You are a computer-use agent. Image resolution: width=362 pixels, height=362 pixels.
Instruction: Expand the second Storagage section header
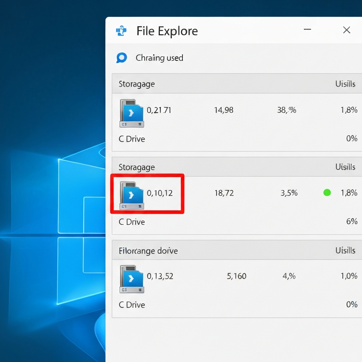(136, 167)
